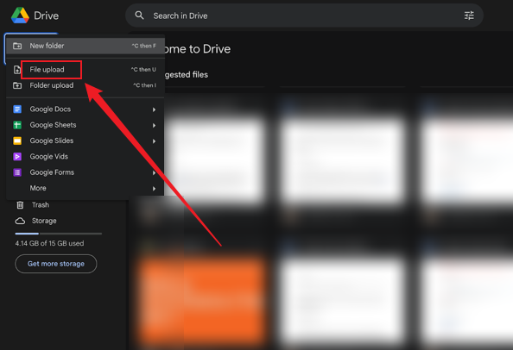Expand Google Docs submenu arrow
The width and height of the screenshot is (513, 350).
pyautogui.click(x=154, y=109)
